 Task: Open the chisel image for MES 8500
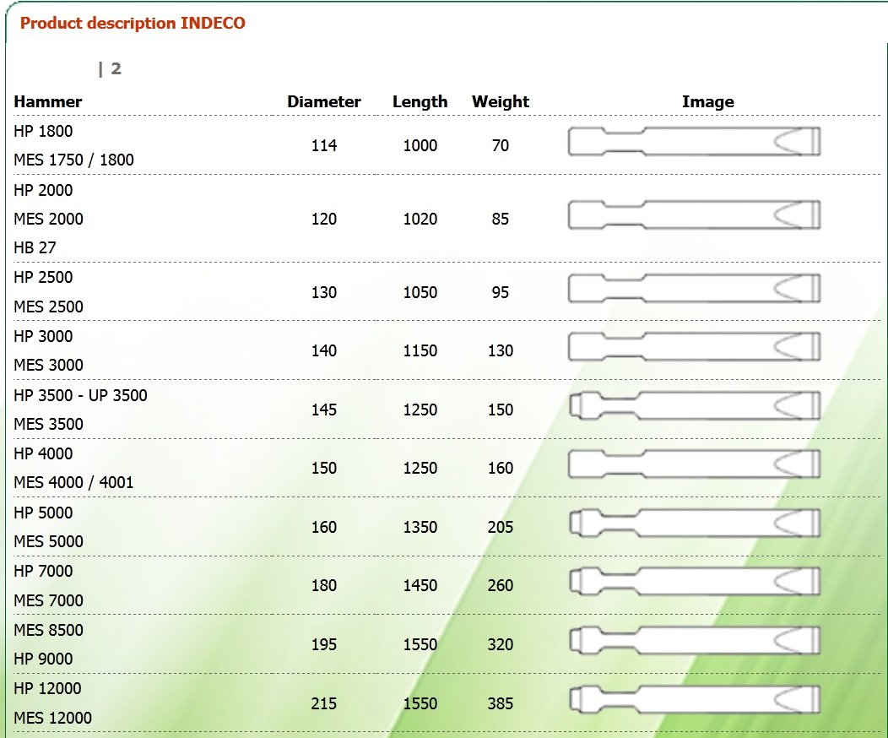pyautogui.click(x=695, y=641)
